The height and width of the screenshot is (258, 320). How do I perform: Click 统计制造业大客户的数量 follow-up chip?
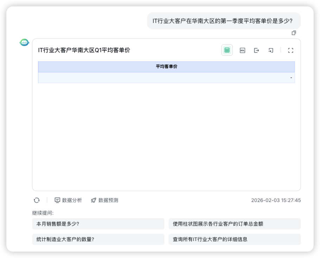point(99,239)
